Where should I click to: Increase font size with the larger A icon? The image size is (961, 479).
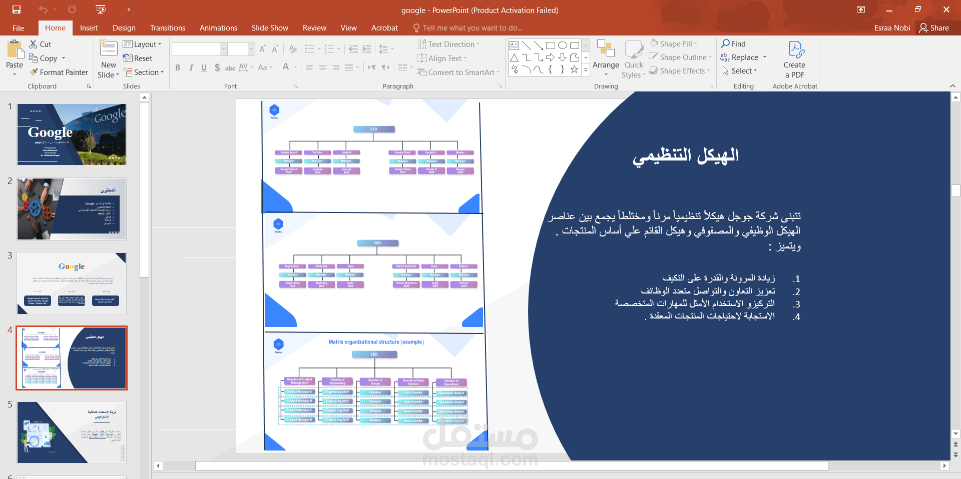pos(262,49)
